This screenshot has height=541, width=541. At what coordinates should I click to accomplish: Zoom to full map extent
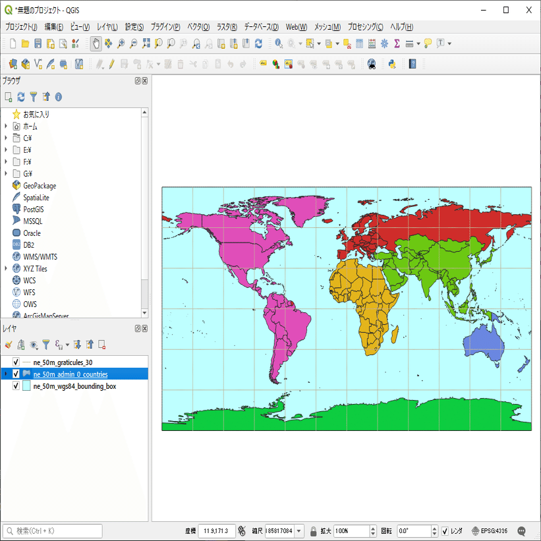(145, 44)
